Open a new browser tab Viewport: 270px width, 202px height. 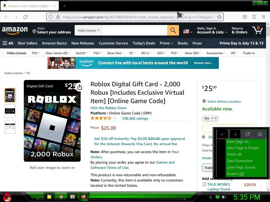[64, 6]
